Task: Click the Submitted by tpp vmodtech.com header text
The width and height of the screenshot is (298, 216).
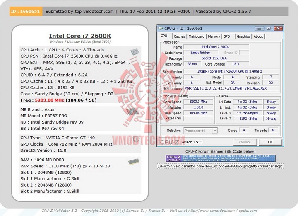Action: [79, 12]
